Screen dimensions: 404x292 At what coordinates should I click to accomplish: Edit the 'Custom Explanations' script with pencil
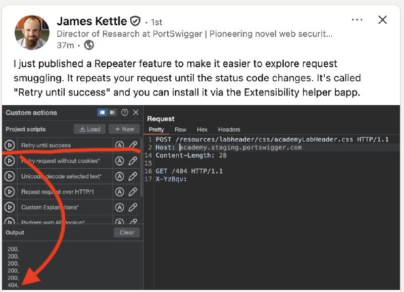coord(133,207)
